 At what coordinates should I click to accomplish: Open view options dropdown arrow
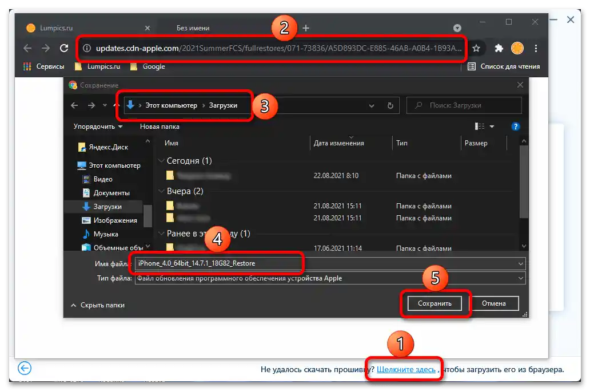(x=492, y=127)
